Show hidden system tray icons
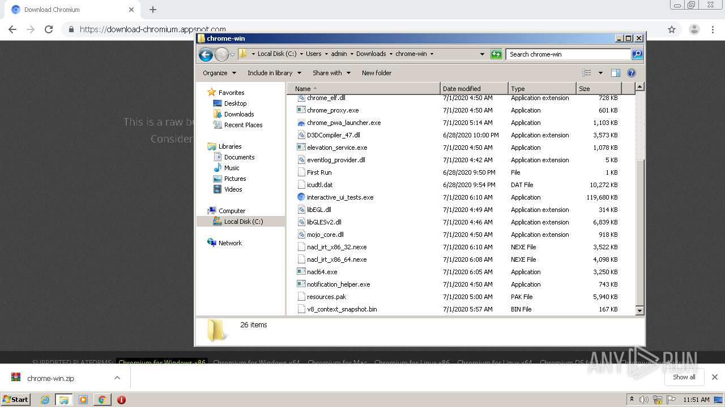 632,399
